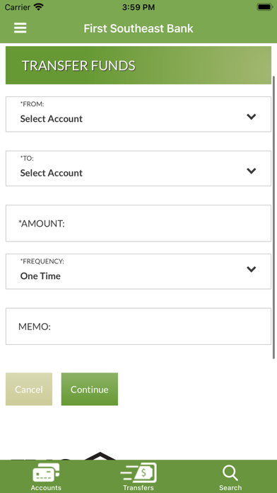Tap the Accounts card icon
Viewport: 277px width, 493px height.
(x=46, y=472)
